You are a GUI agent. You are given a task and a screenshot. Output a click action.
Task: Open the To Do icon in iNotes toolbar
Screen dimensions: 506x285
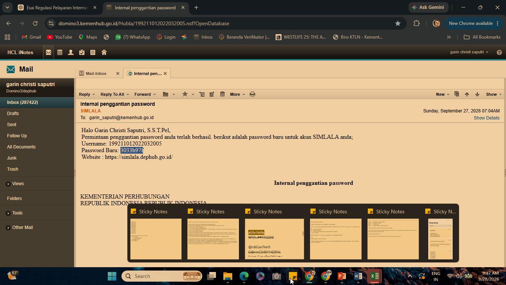click(x=82, y=52)
